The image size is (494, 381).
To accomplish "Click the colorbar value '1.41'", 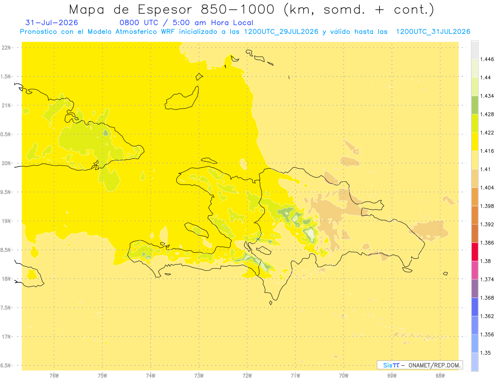I will tap(486, 169).
